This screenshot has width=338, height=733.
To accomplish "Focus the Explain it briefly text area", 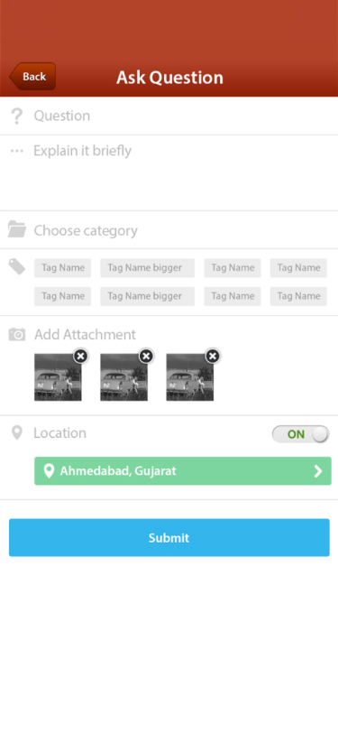I will coord(169,173).
